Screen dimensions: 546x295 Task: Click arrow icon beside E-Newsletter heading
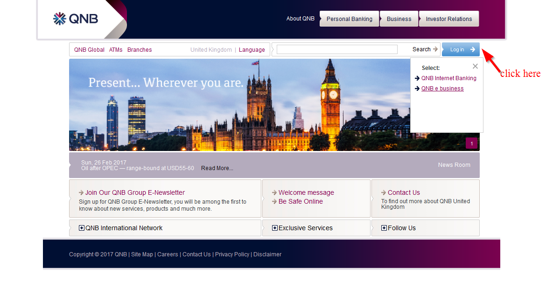81,192
